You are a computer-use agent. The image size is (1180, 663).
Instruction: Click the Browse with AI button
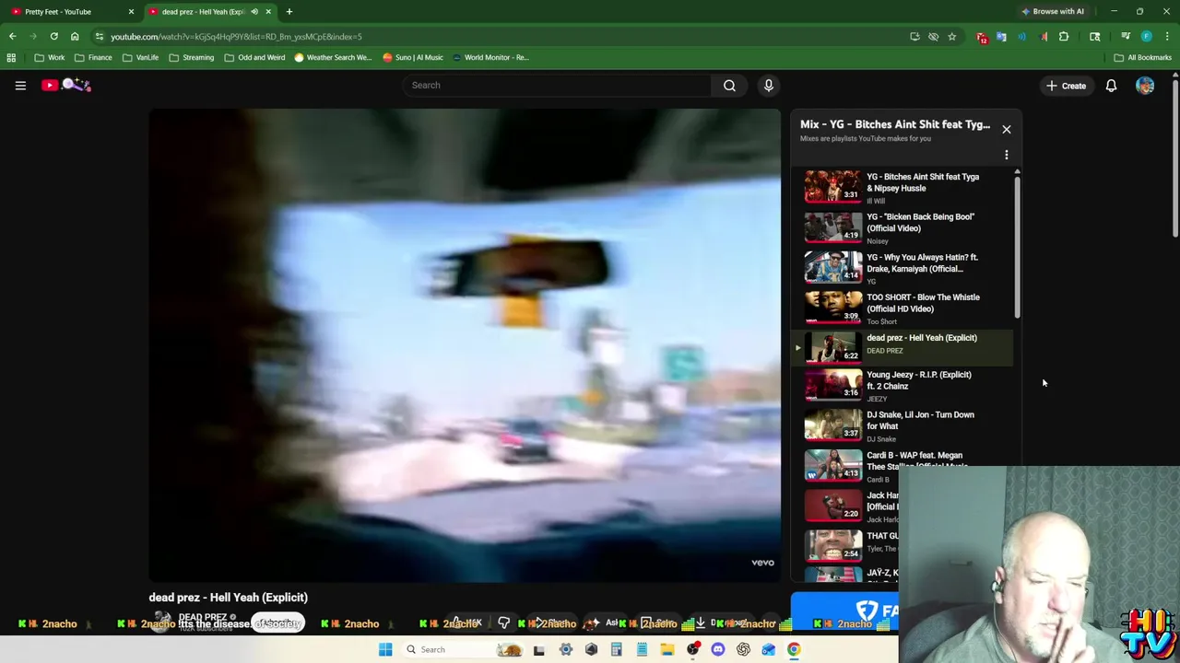pyautogui.click(x=1053, y=11)
